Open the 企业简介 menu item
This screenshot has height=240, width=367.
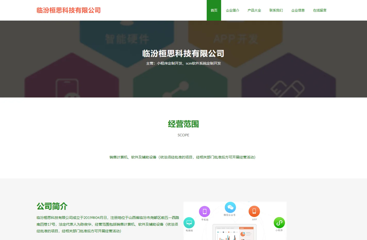[x=232, y=10]
